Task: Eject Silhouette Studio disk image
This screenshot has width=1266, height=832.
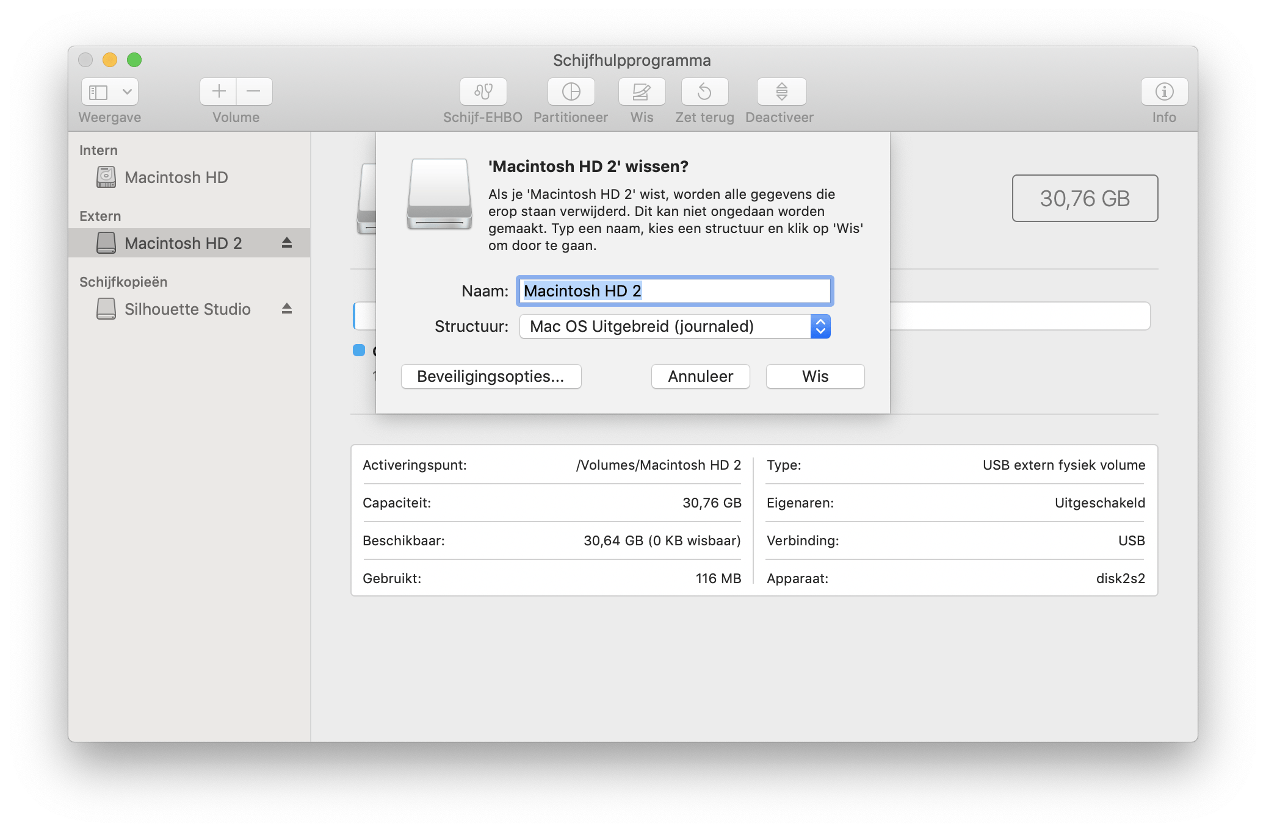Action: pyautogui.click(x=287, y=309)
